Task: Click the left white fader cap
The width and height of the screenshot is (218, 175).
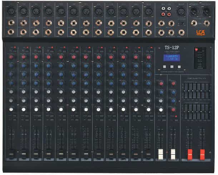Action: (161, 153)
